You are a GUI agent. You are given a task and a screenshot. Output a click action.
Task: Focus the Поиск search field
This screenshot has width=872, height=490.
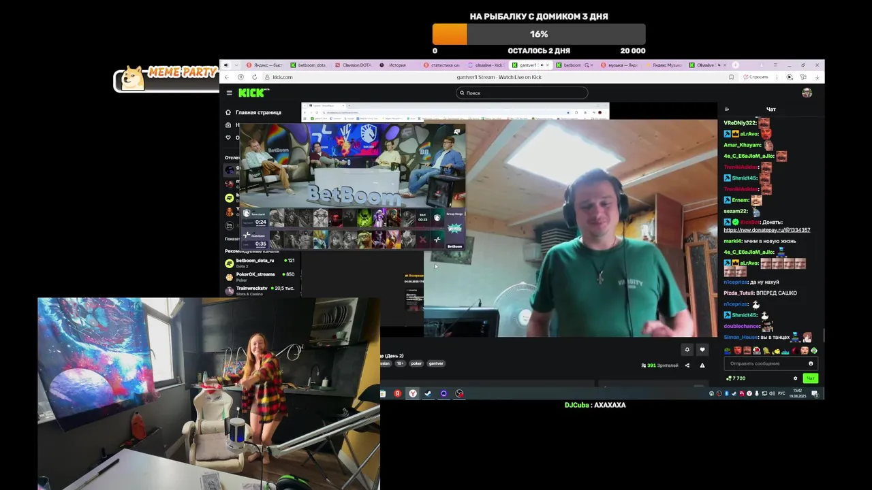[522, 93]
